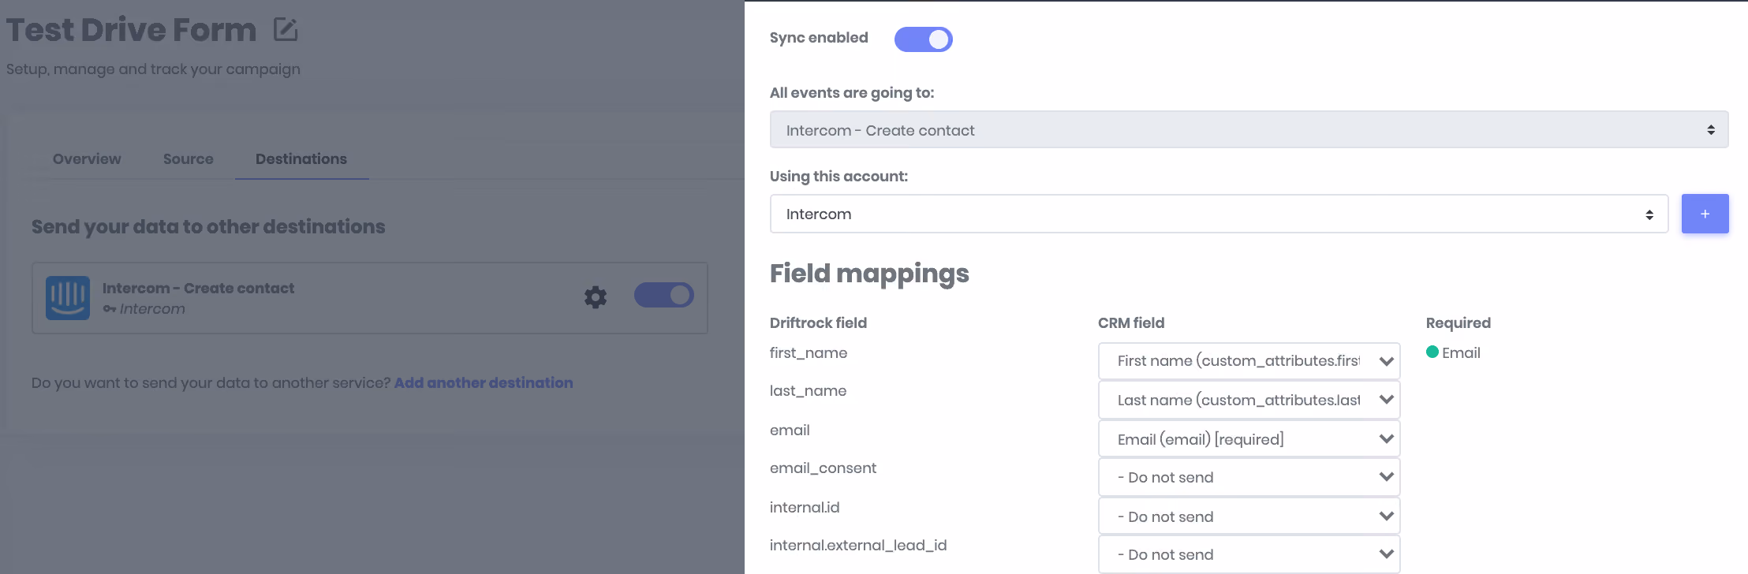Viewport: 1748px width, 574px height.
Task: Open internal.external_lead_id mapping dropdown
Action: pos(1249,554)
